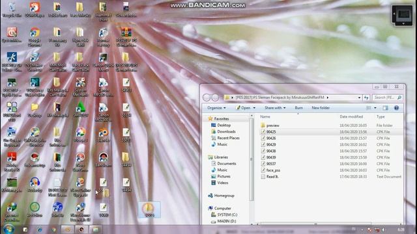Select the 90426 CPK file
The width and height of the screenshot is (417, 234).
tap(271, 138)
